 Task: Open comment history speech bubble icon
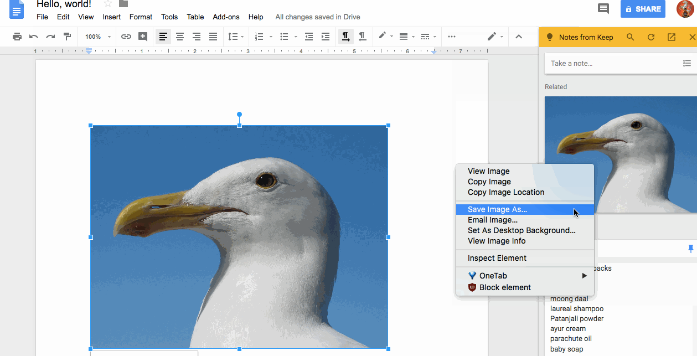[603, 9]
